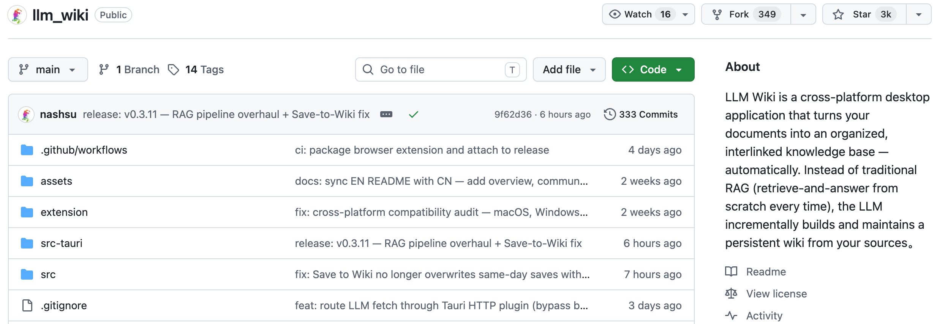Screen dimensions: 945x324
Task: Open the green Code dropdown
Action: coord(653,70)
